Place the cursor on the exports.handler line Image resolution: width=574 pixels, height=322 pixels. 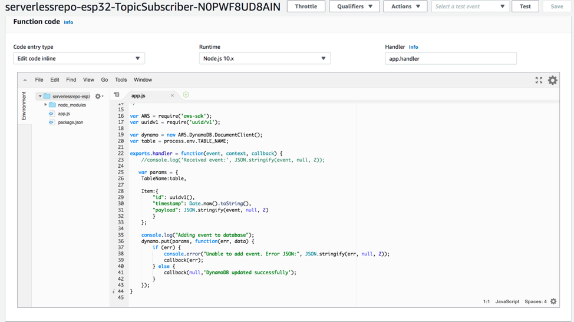click(x=206, y=154)
